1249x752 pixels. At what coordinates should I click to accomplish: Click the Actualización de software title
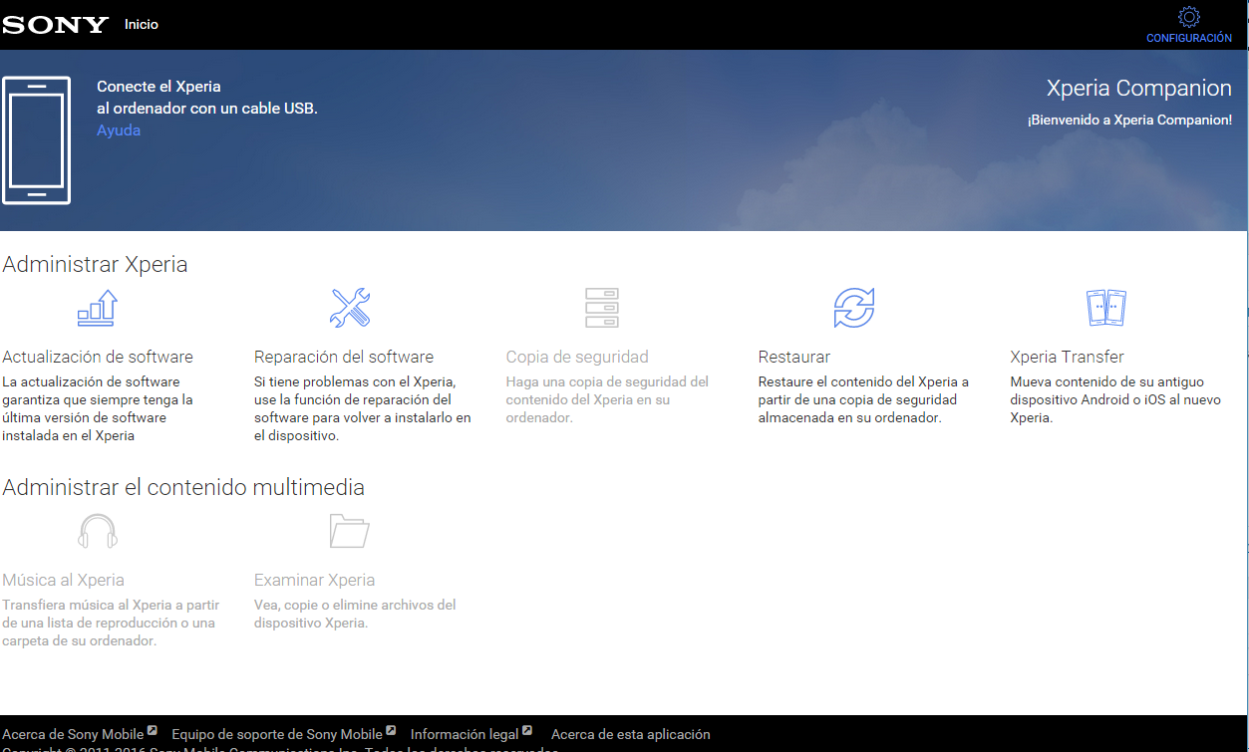point(98,357)
